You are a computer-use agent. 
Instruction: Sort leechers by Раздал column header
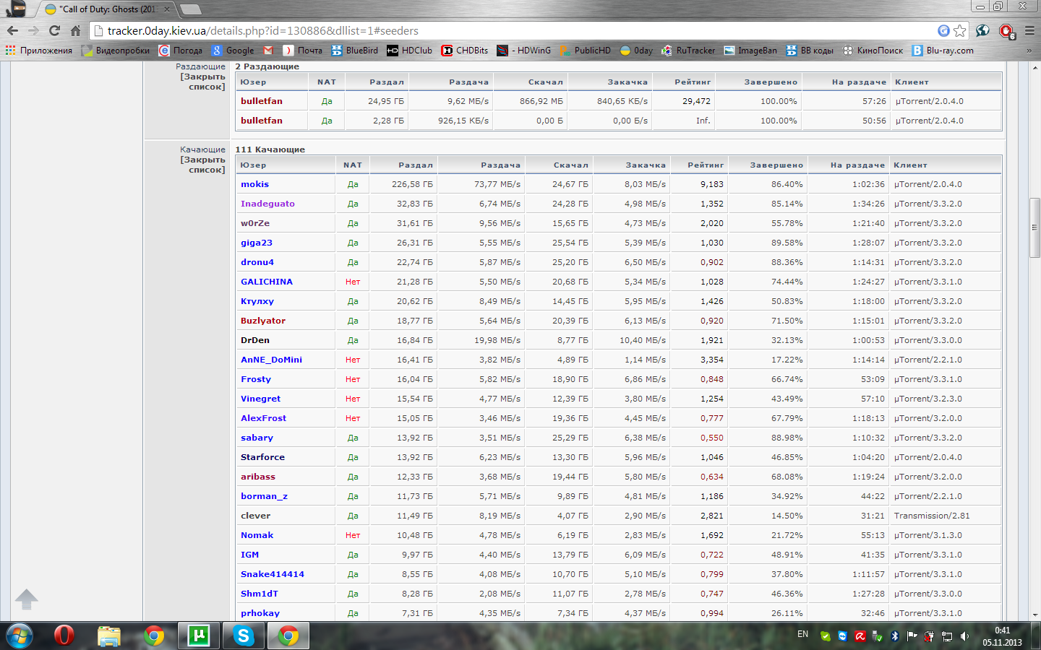point(416,165)
